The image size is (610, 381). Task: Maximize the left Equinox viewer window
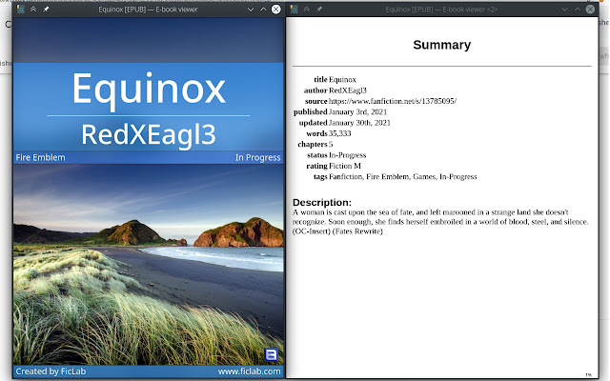pyautogui.click(x=263, y=10)
